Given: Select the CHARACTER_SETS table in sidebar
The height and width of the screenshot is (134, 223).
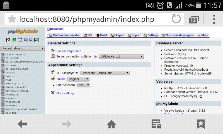Looking at the screenshot, I should 15,54.
